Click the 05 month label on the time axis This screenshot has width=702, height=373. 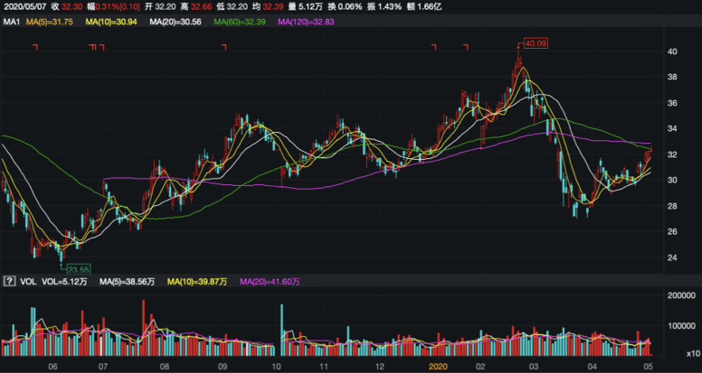pyautogui.click(x=649, y=366)
